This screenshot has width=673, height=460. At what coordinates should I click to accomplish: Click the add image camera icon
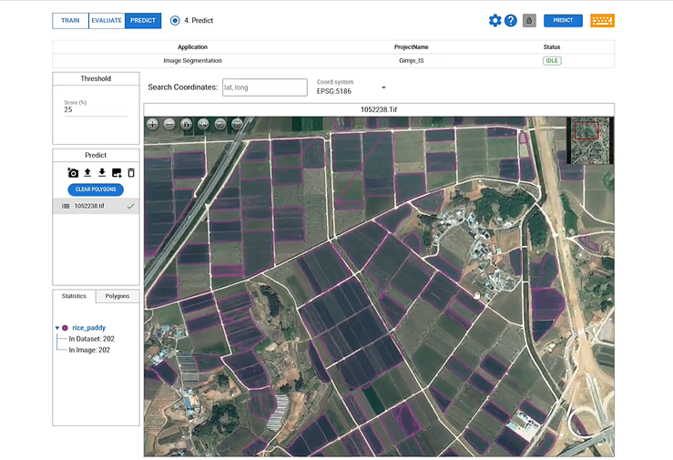[73, 173]
